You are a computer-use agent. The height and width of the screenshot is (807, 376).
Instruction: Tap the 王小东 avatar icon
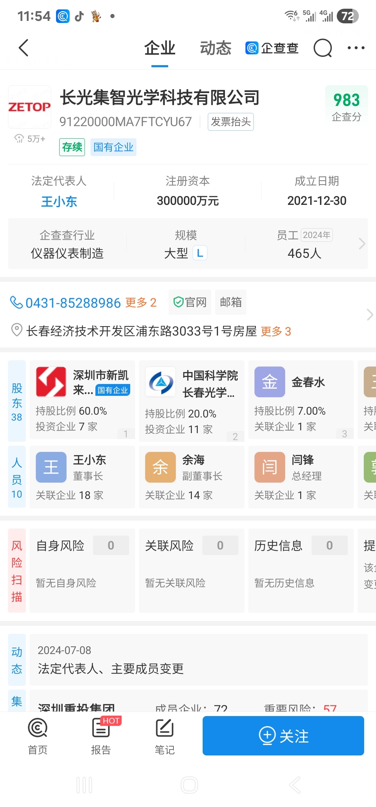pyautogui.click(x=51, y=467)
